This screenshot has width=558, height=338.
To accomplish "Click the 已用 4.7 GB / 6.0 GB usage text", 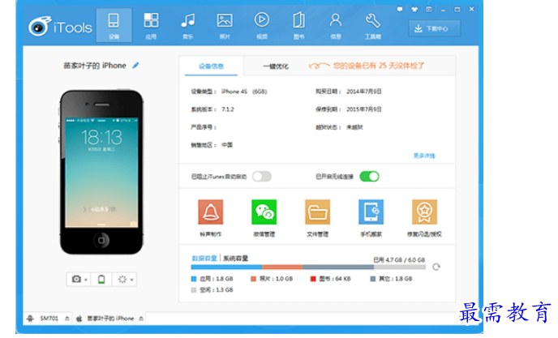I will [x=399, y=259].
